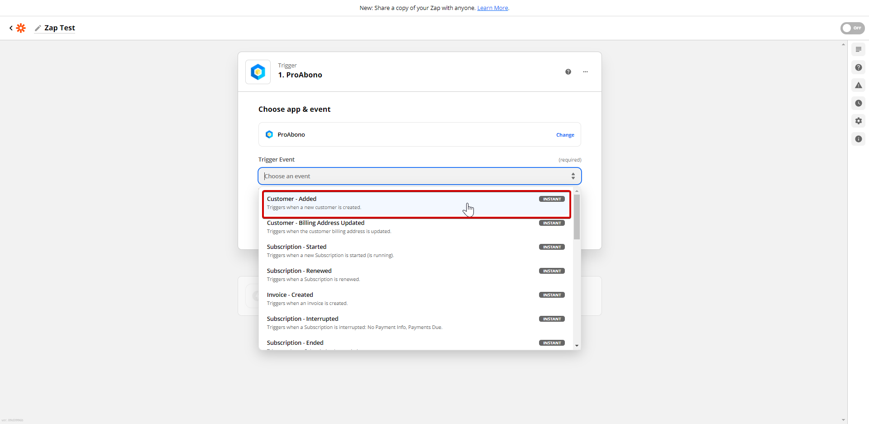The height and width of the screenshot is (424, 869).
Task: Click the Choose app & event heading
Action: click(294, 110)
